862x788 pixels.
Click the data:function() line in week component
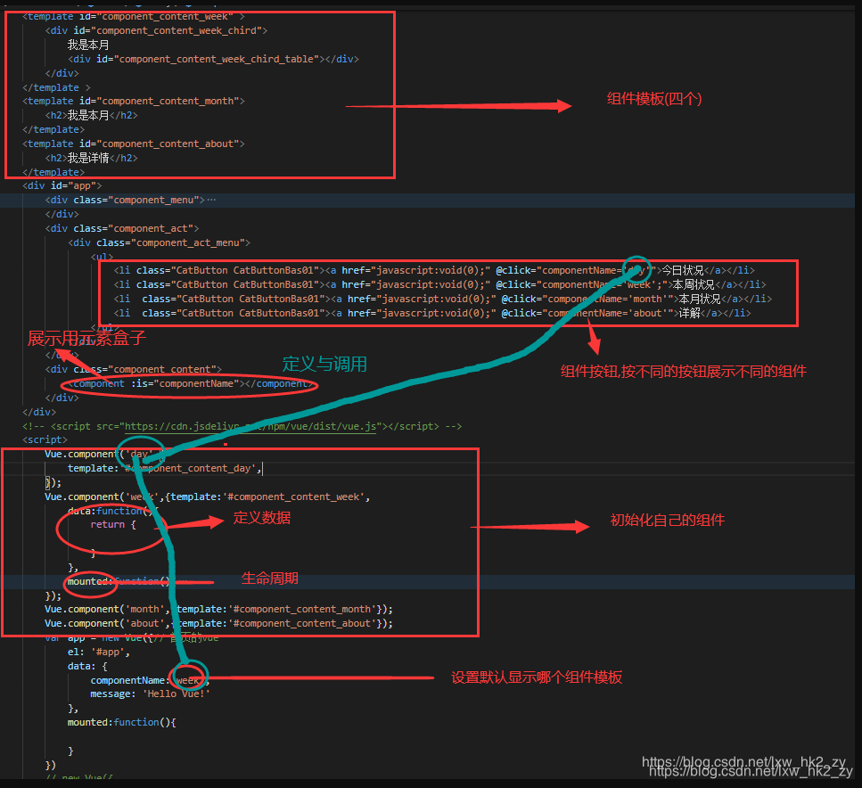[112, 511]
